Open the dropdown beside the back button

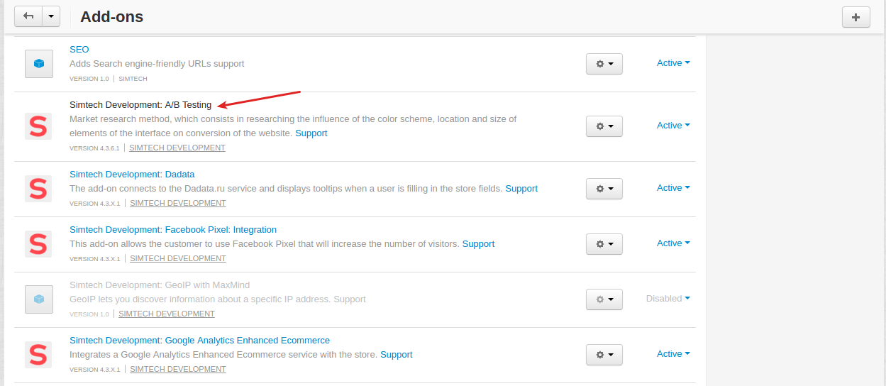click(51, 16)
